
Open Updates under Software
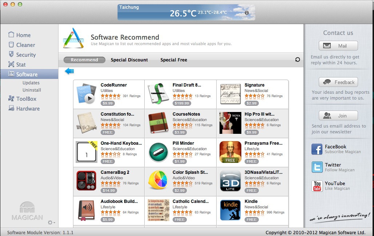[x=31, y=83]
